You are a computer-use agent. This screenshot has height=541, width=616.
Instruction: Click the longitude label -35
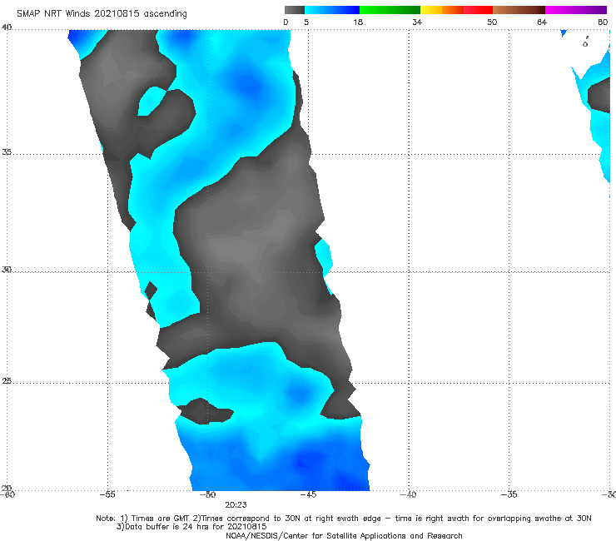point(509,494)
